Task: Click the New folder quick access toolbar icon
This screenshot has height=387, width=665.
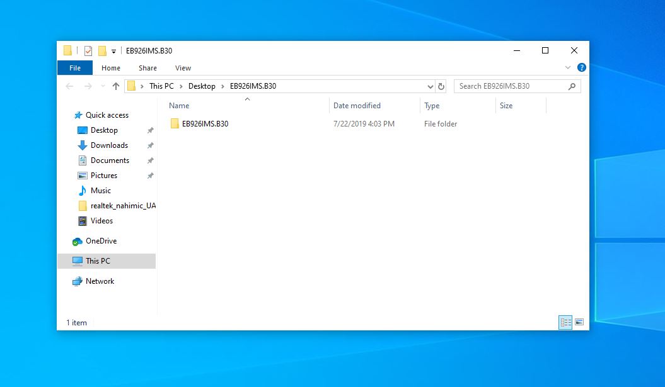Action: pos(101,51)
